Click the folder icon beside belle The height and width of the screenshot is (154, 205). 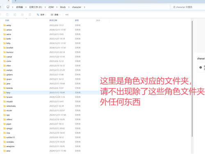click(5, 39)
